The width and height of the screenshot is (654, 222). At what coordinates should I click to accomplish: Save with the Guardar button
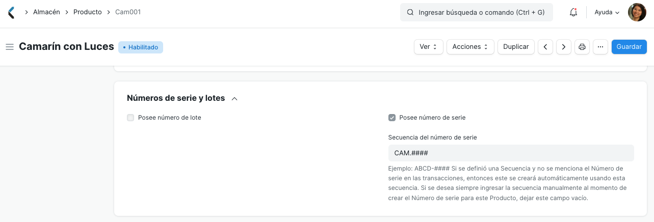coord(629,47)
